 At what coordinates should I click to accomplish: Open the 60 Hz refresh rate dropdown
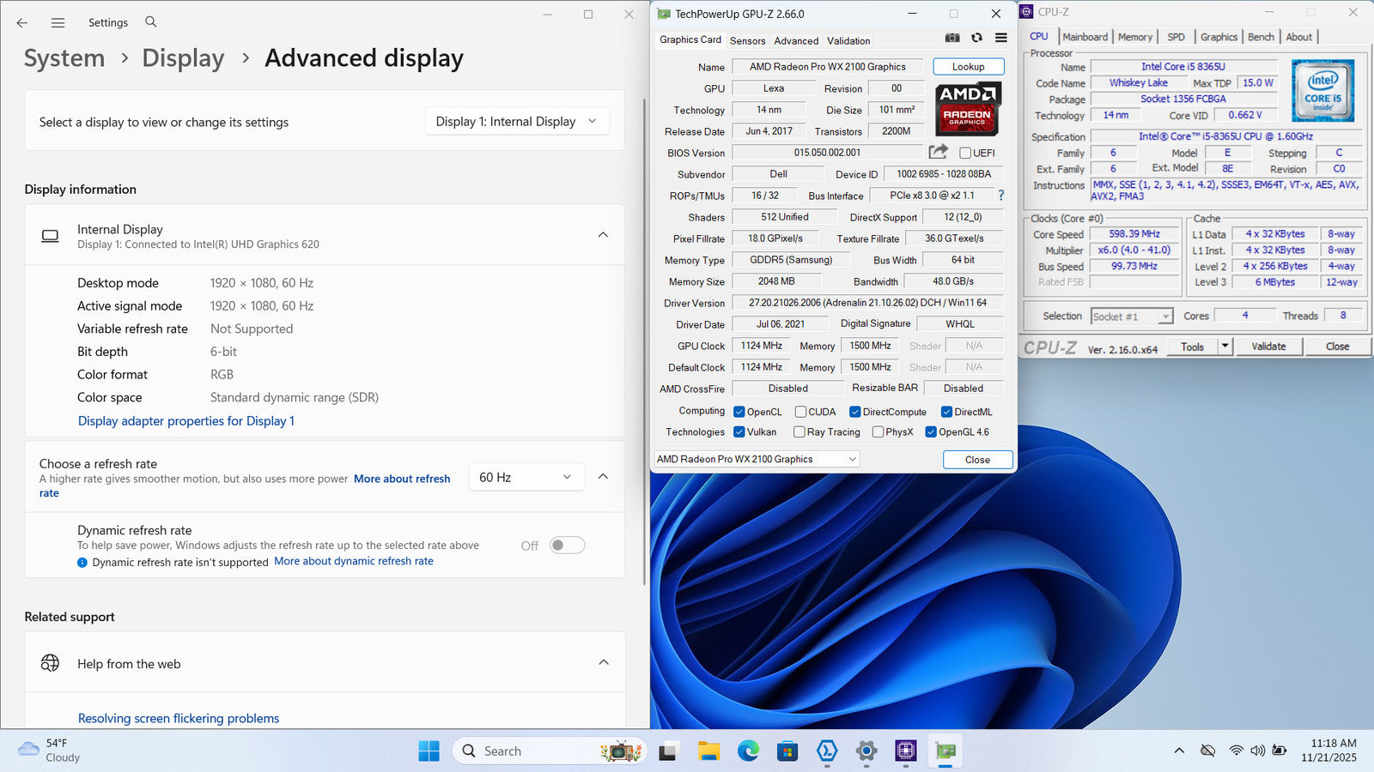tap(526, 478)
